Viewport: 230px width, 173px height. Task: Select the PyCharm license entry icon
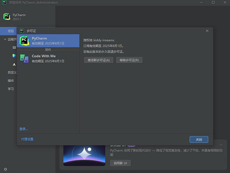click(24, 41)
